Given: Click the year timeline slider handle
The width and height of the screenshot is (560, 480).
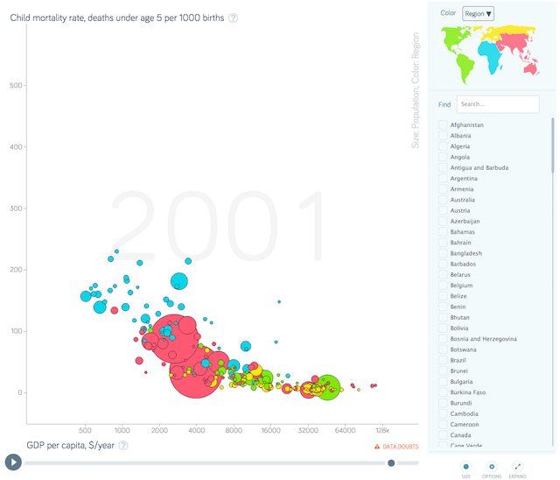Looking at the screenshot, I should click(x=391, y=462).
